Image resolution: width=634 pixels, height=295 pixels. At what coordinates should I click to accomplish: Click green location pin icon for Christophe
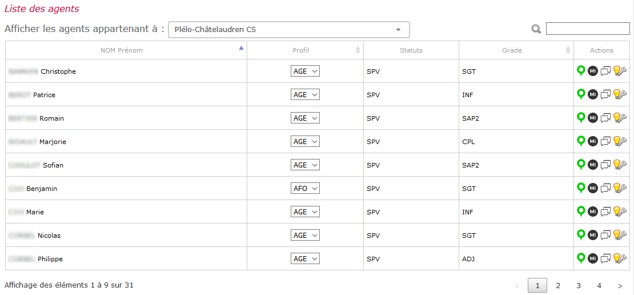[x=581, y=71]
